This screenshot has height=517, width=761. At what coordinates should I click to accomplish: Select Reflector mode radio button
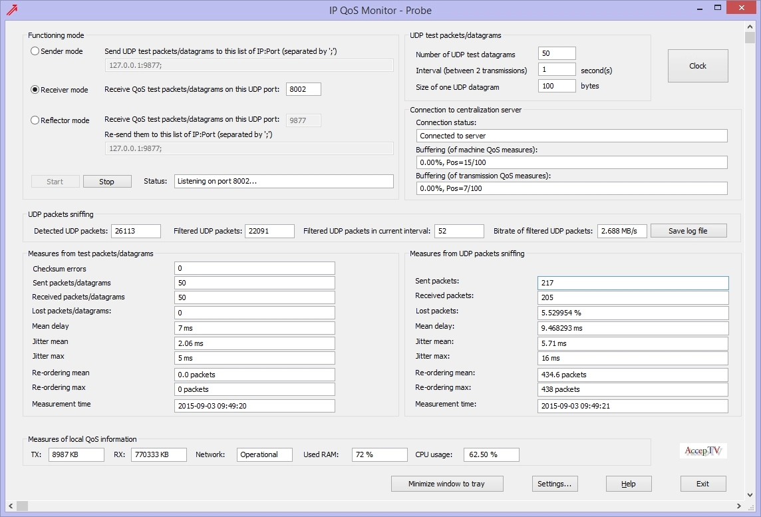(35, 120)
